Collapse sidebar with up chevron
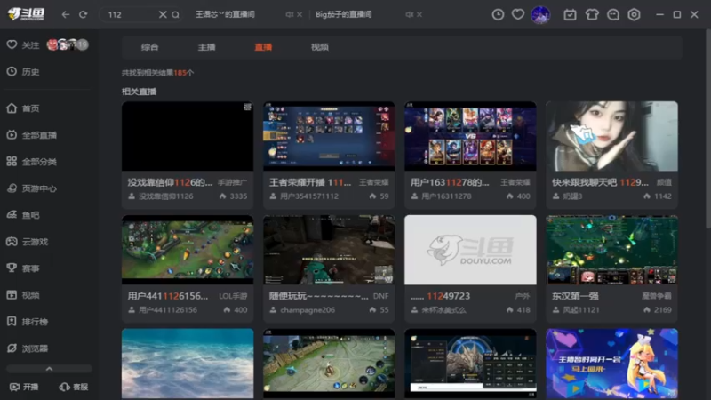 coord(49,369)
